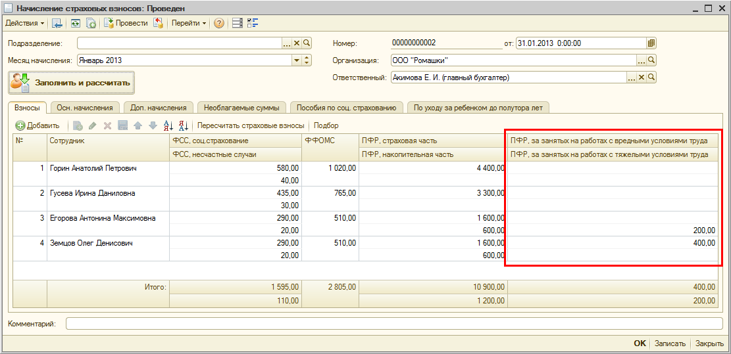Click green plus Добавить icon

point(20,125)
